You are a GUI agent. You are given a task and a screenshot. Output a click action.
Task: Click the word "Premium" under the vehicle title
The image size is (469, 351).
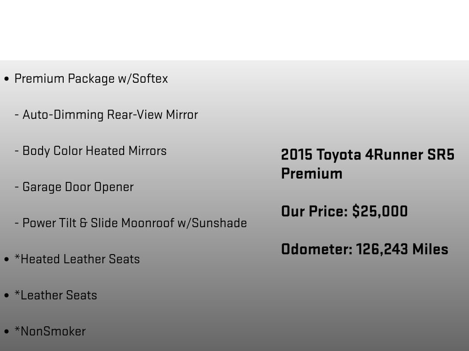tap(311, 174)
